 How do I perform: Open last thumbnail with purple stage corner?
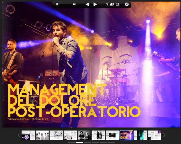154,135
